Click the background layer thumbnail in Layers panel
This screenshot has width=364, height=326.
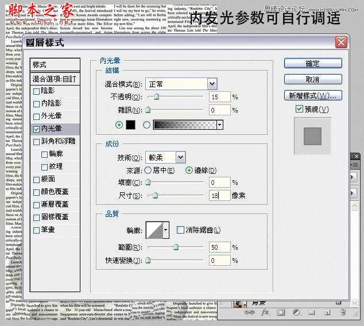pos(240,304)
